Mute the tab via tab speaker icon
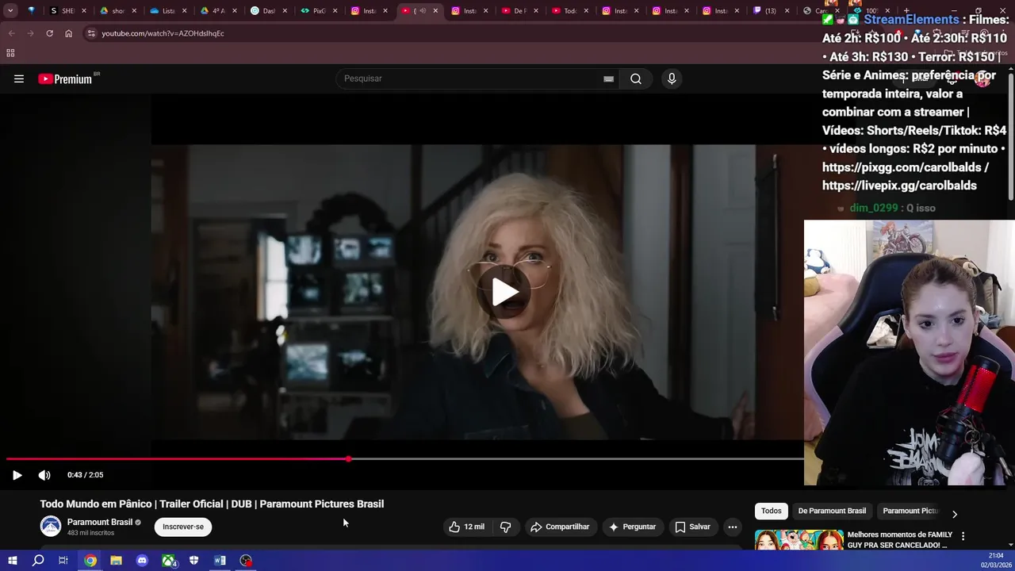The image size is (1015, 571). [422, 11]
